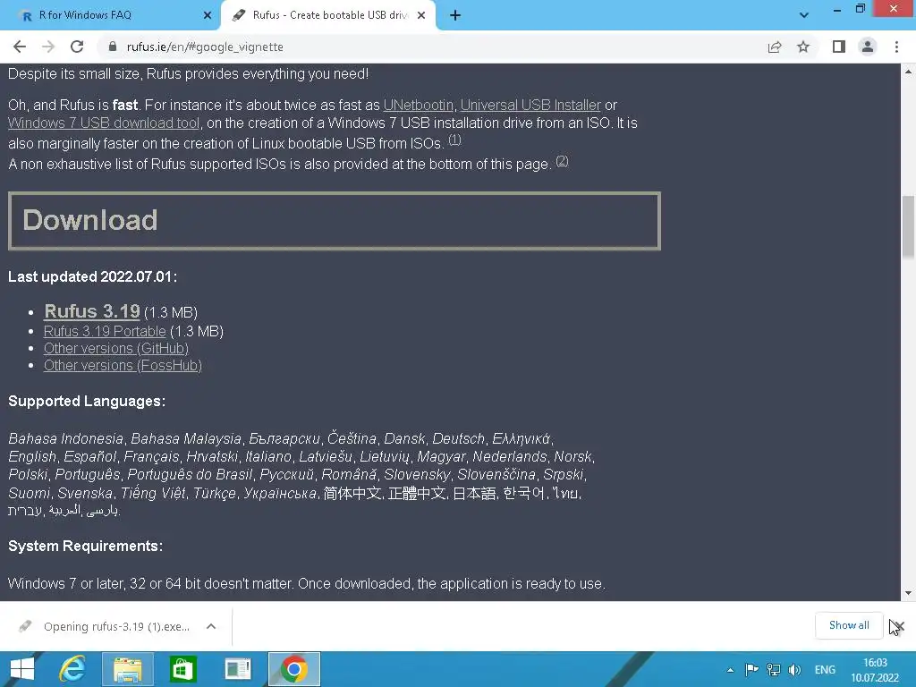916x687 pixels.
Task: Click footnote reference (1)
Action: point(454,140)
